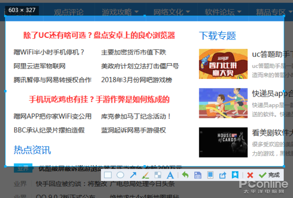Open the 网络文化 dropdown menu
The height and width of the screenshot is (198, 293).
click(172, 12)
